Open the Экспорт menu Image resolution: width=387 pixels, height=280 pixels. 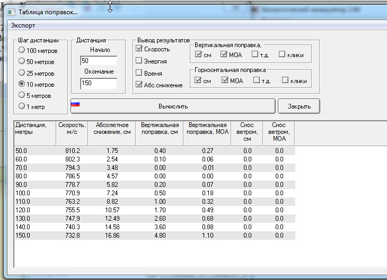pos(23,25)
